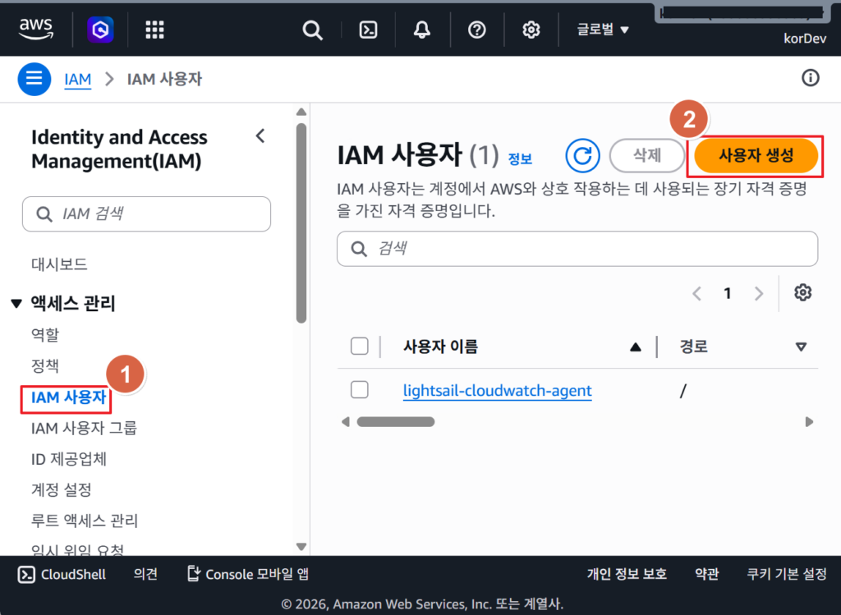Open 약관 footer link

[x=707, y=574]
